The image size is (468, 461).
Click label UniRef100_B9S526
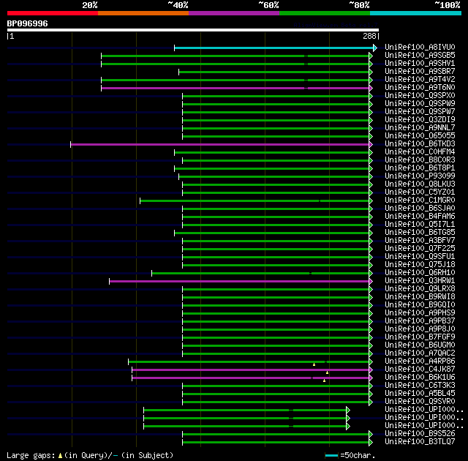(x=420, y=434)
